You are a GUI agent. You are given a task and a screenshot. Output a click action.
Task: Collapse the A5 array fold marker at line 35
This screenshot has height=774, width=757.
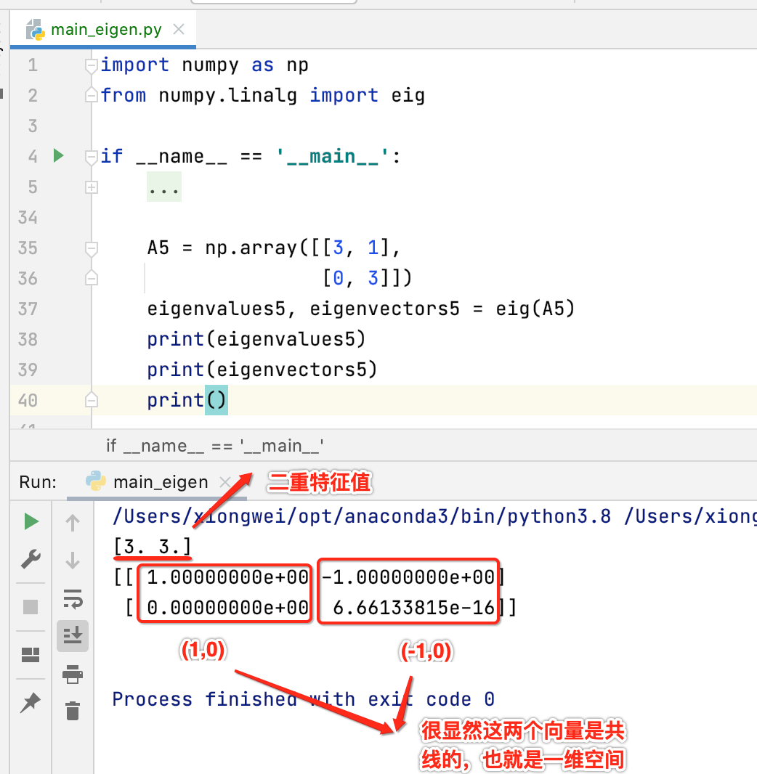[x=91, y=248]
